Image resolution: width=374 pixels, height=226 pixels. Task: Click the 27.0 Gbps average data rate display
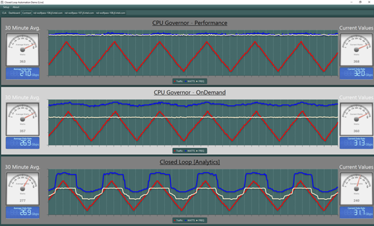coord(22,74)
